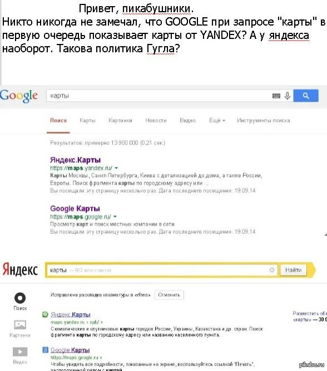
Task: Click the Google logo
Action: coord(19,96)
